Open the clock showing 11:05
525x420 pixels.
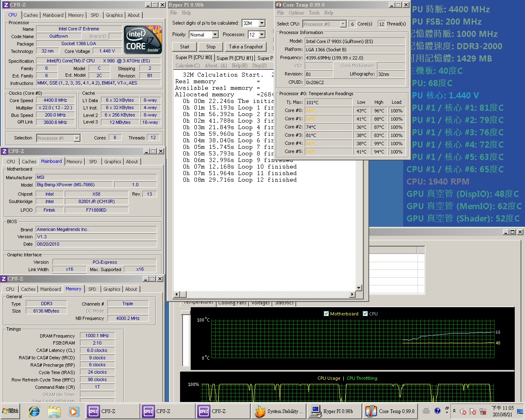tap(502, 411)
